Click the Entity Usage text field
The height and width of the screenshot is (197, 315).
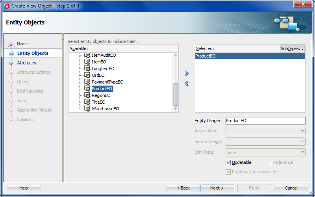265,121
